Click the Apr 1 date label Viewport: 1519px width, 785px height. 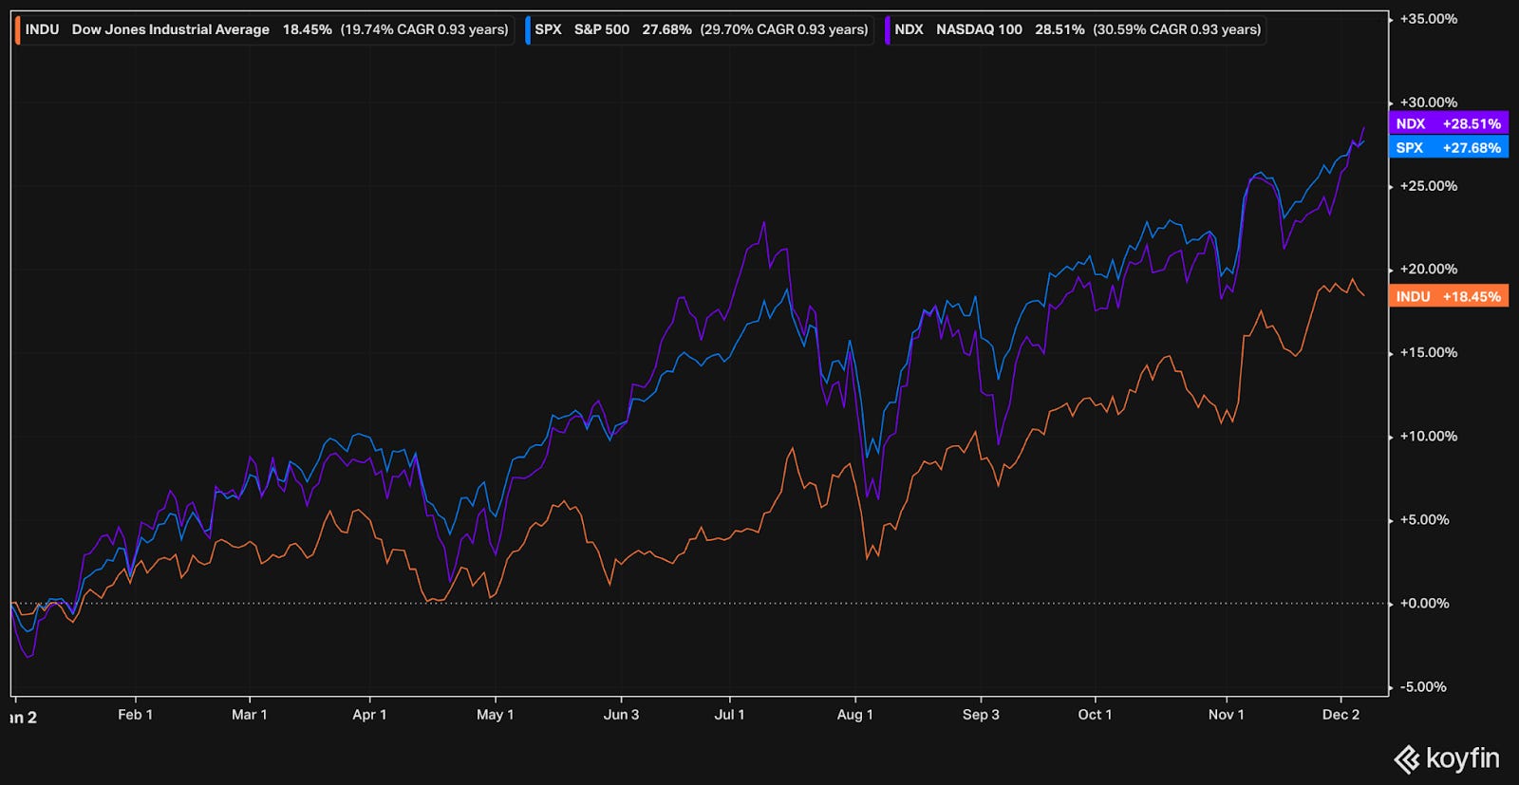[x=369, y=715]
